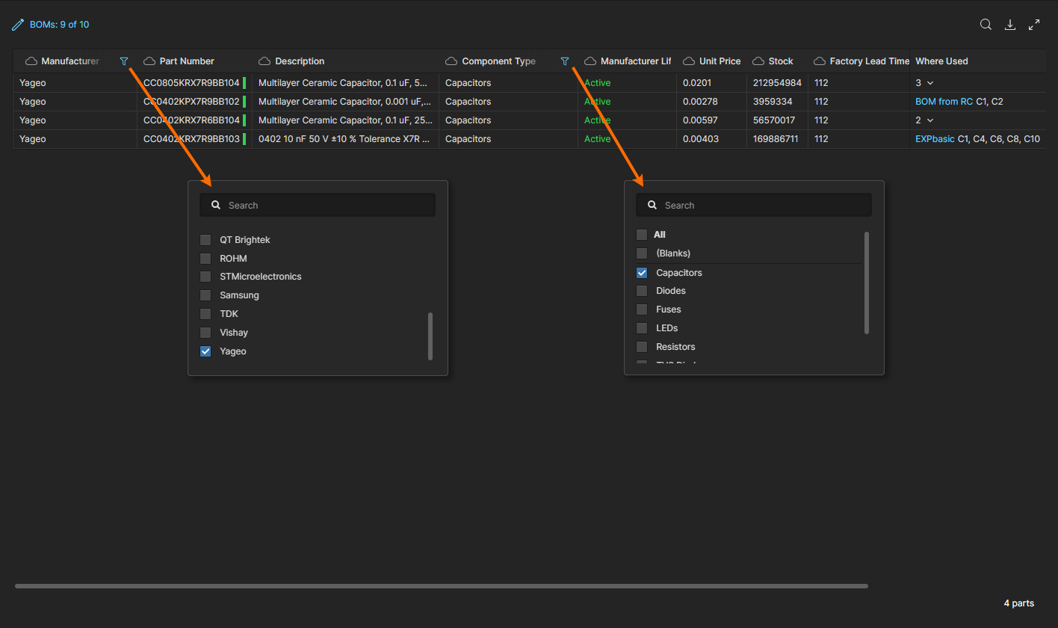Uncheck the Capacitors checkbox
1058x628 pixels.
click(x=642, y=273)
